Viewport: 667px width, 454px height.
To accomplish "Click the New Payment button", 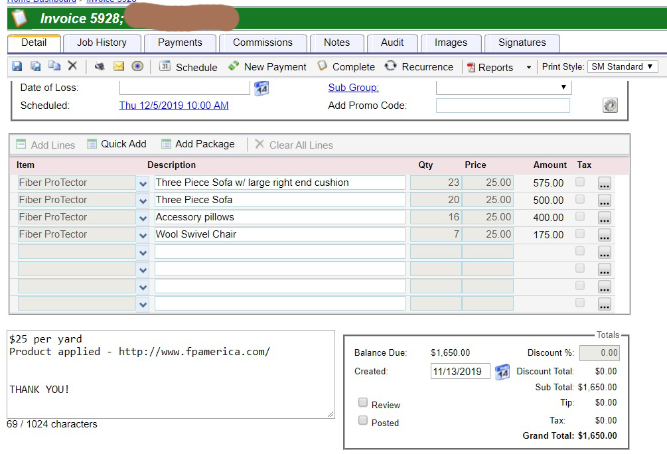I will coord(267,66).
